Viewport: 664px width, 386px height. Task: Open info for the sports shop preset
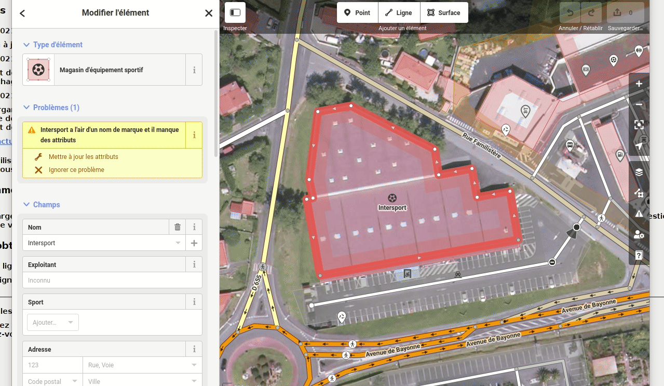pos(194,70)
